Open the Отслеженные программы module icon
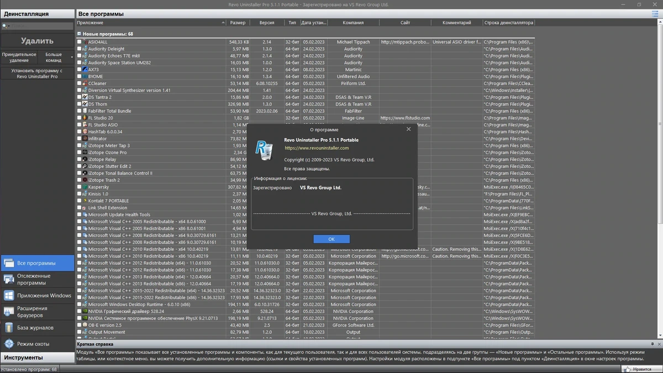The width and height of the screenshot is (663, 373). [x=8, y=279]
